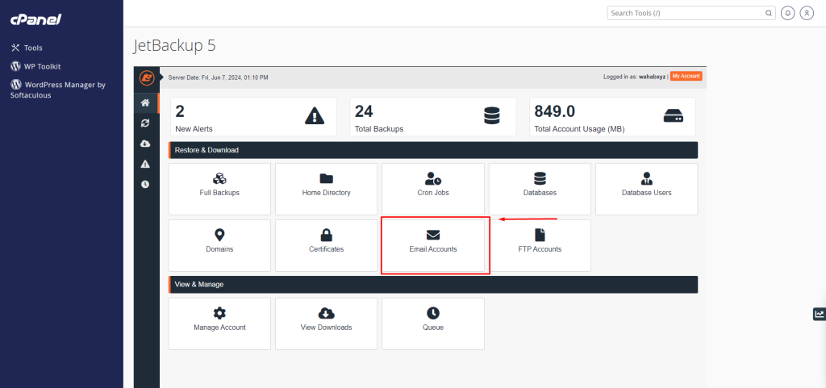Open the restore (refresh arrows) sidebar icon
The image size is (826, 388).
[x=145, y=123]
